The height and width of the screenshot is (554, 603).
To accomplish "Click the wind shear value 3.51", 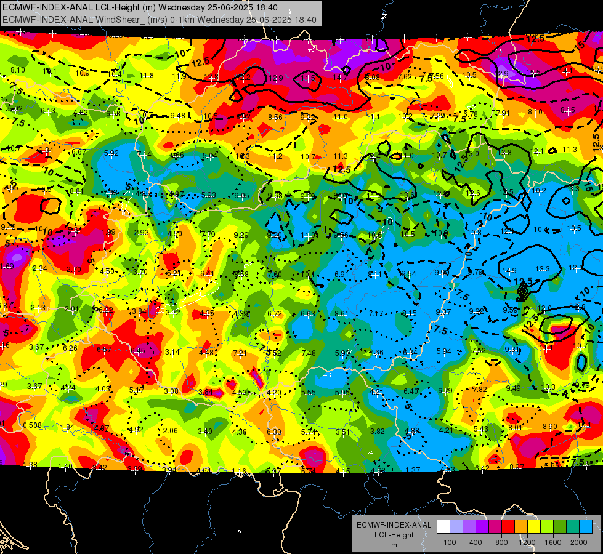I will pyautogui.click(x=342, y=432).
